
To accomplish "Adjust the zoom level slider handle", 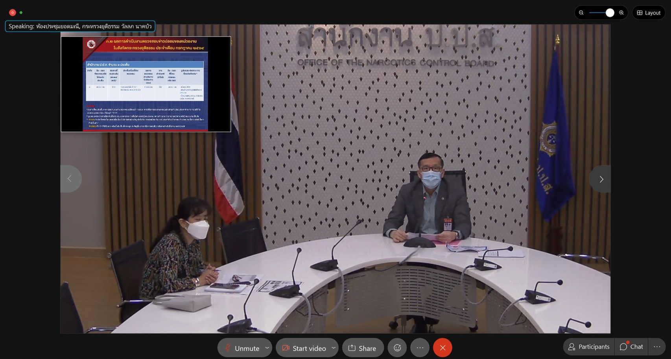I will (610, 13).
